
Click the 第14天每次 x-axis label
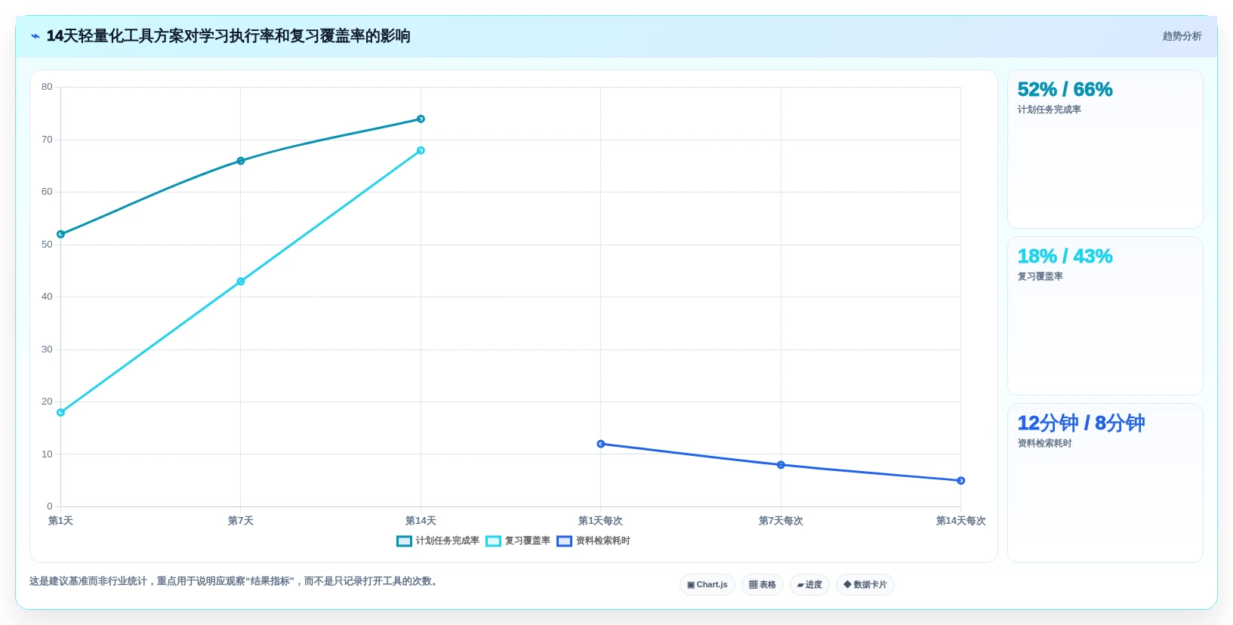960,521
